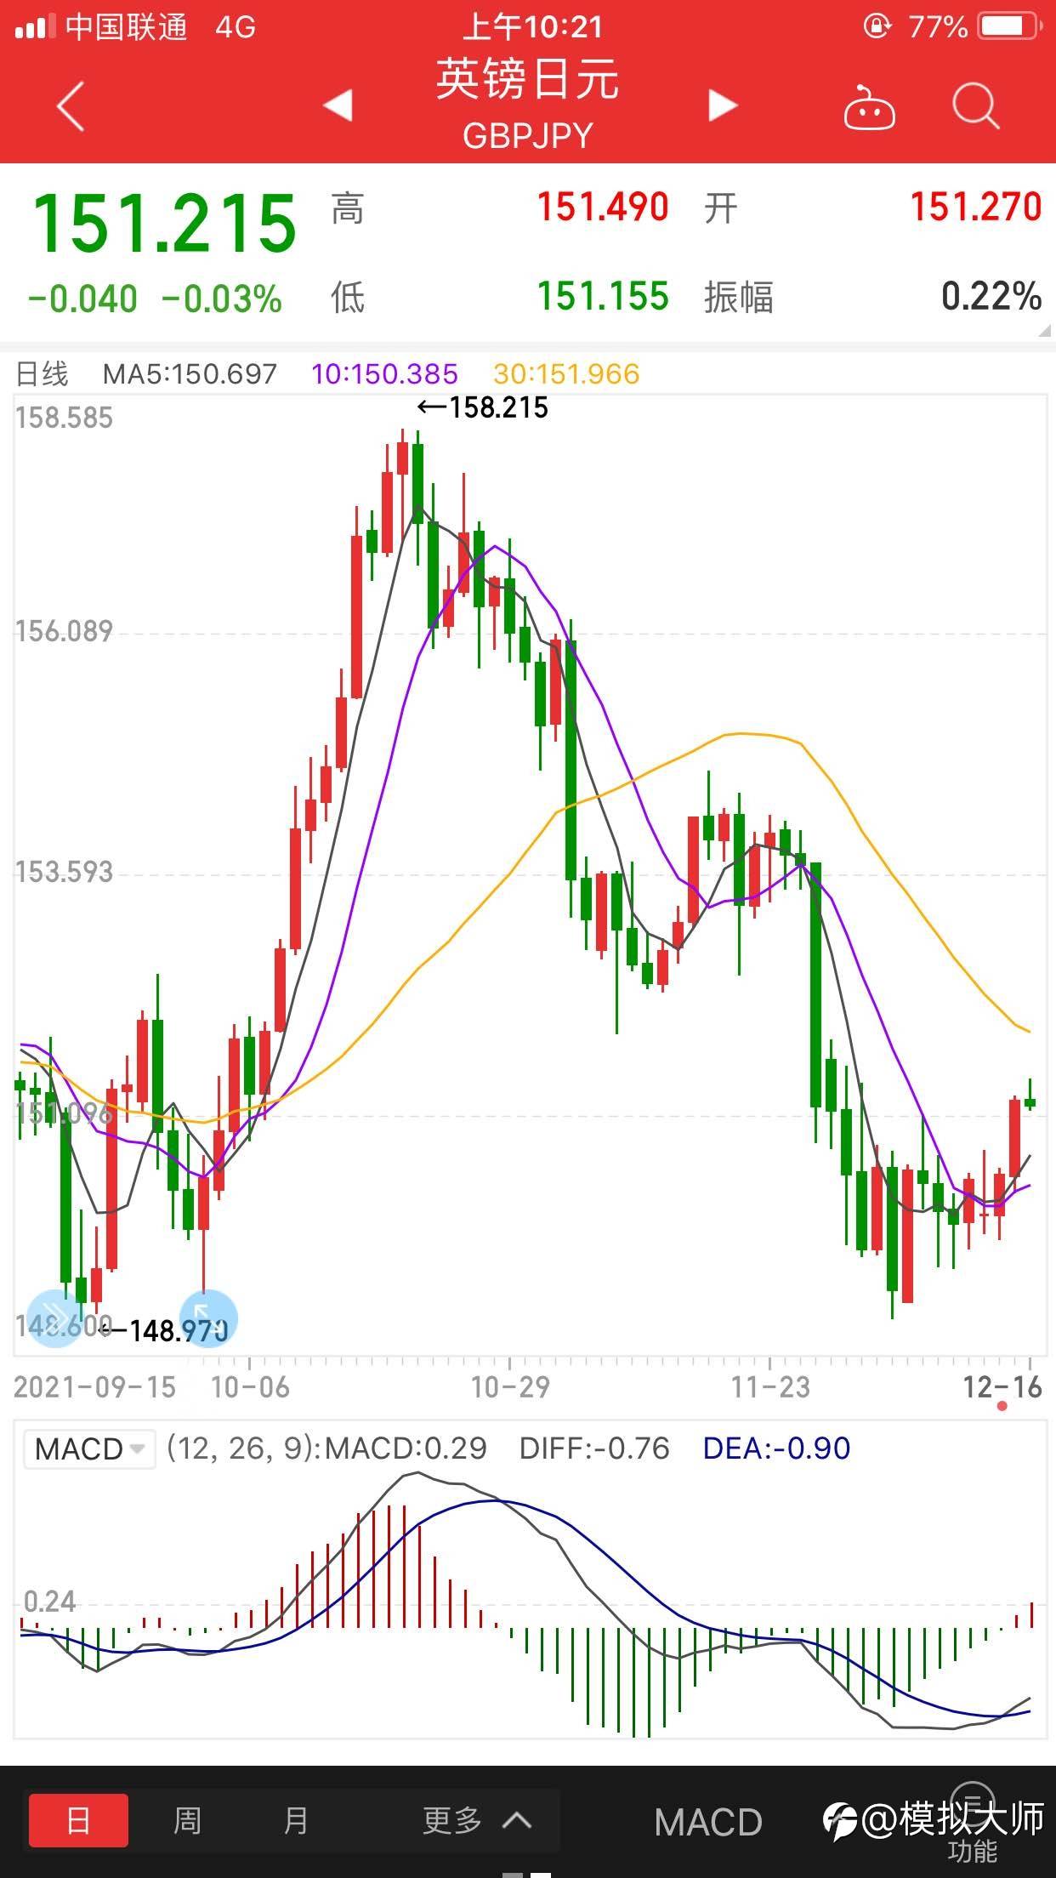Tap the MACD button in bottom bar

(x=708, y=1822)
